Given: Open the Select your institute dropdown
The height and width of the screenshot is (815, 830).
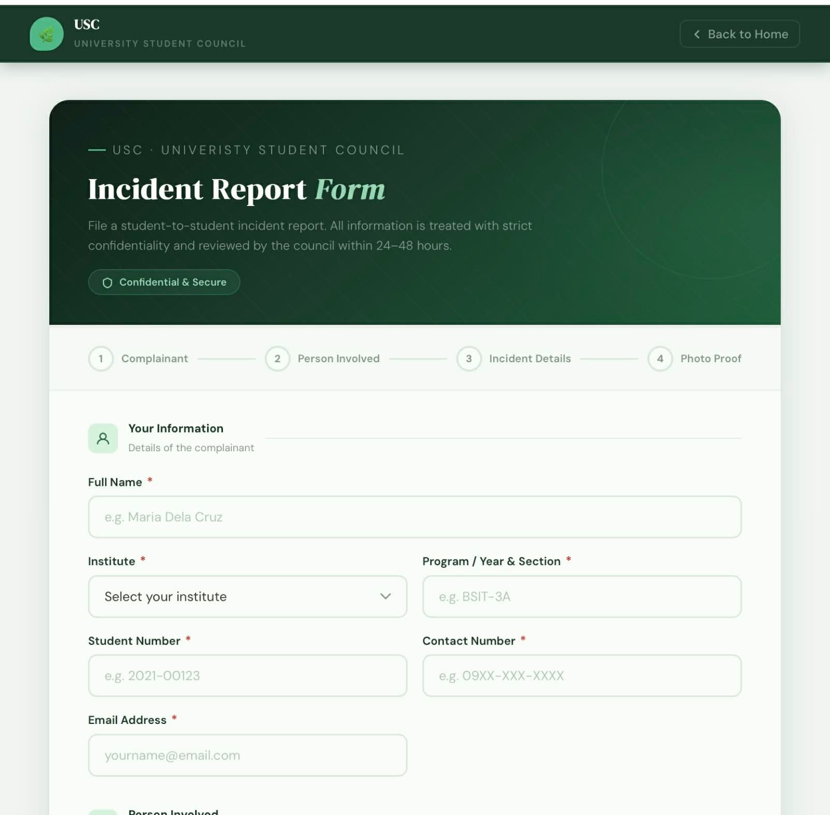Looking at the screenshot, I should pyautogui.click(x=247, y=597).
